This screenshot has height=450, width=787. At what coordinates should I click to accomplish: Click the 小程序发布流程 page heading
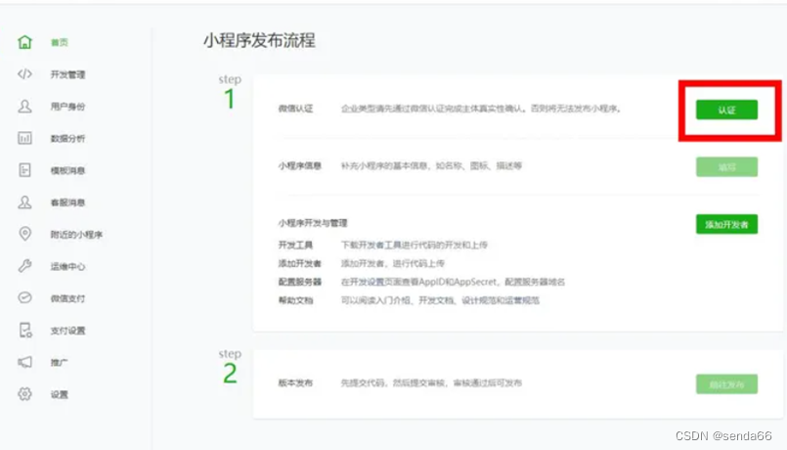point(259,41)
